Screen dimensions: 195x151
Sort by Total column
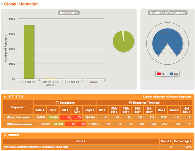pos(40,110)
